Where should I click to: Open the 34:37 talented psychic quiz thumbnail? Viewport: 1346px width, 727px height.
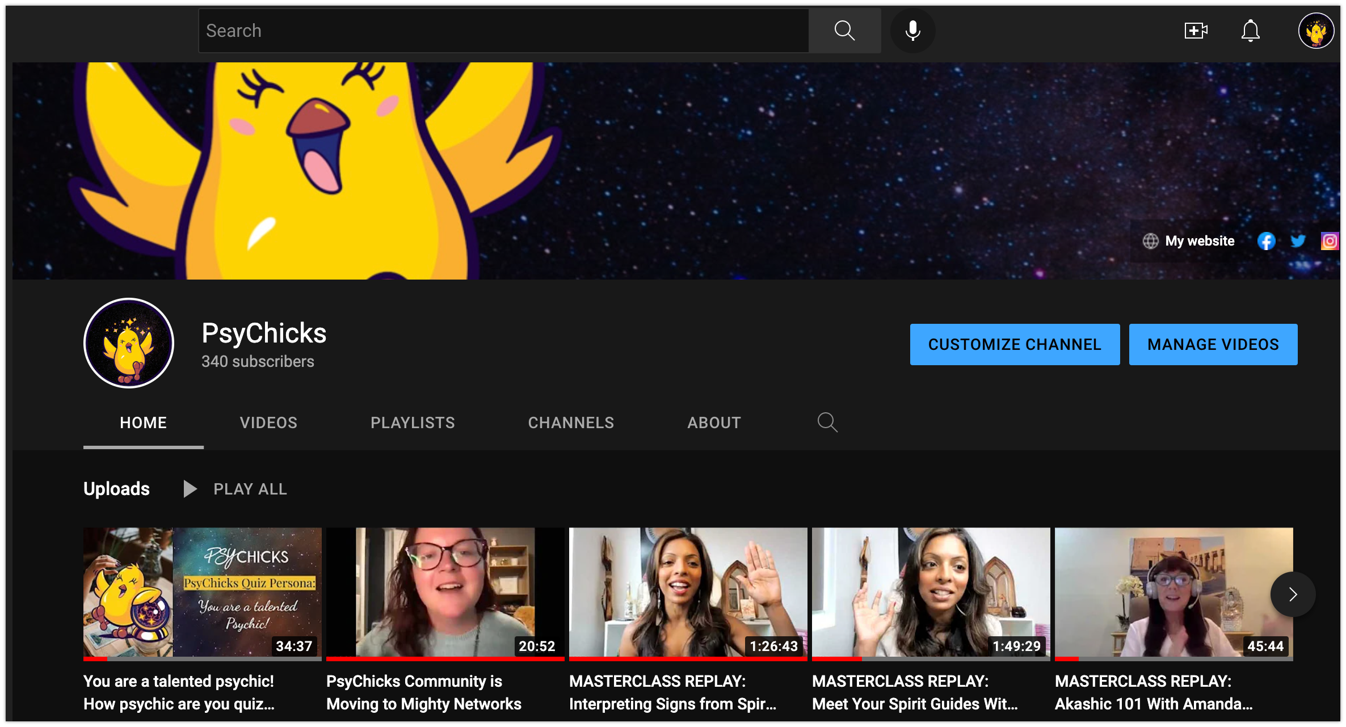pos(203,593)
